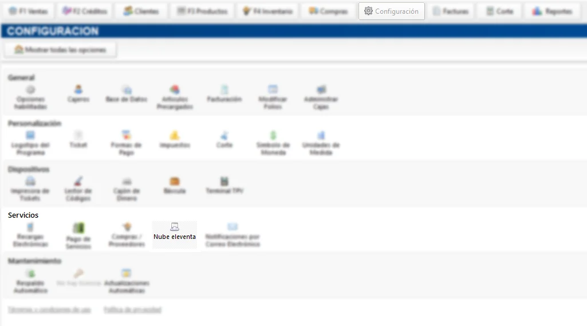This screenshot has height=326, width=587.
Task: Open Símbolo de Moneda option
Action: 273,143
